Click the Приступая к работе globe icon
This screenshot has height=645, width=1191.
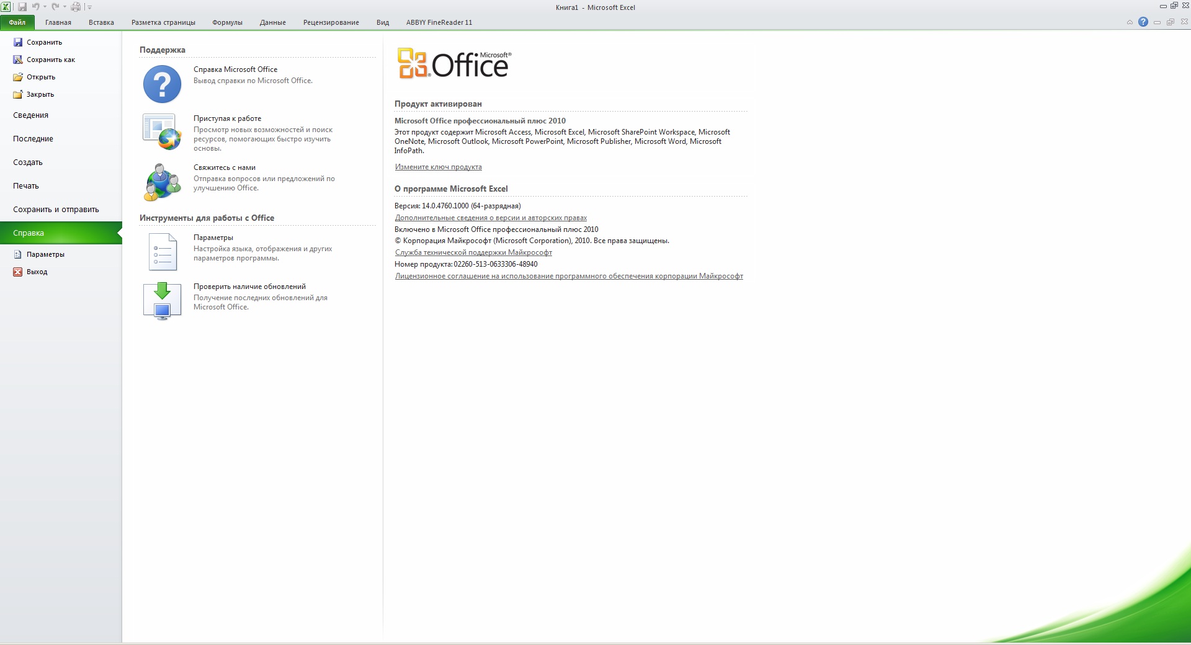(162, 132)
